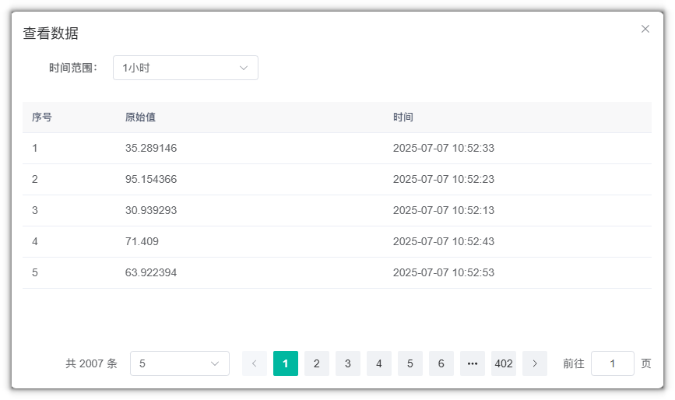This screenshot has height=400, width=675.
Task: Go to the previous page arrow
Action: 255,363
